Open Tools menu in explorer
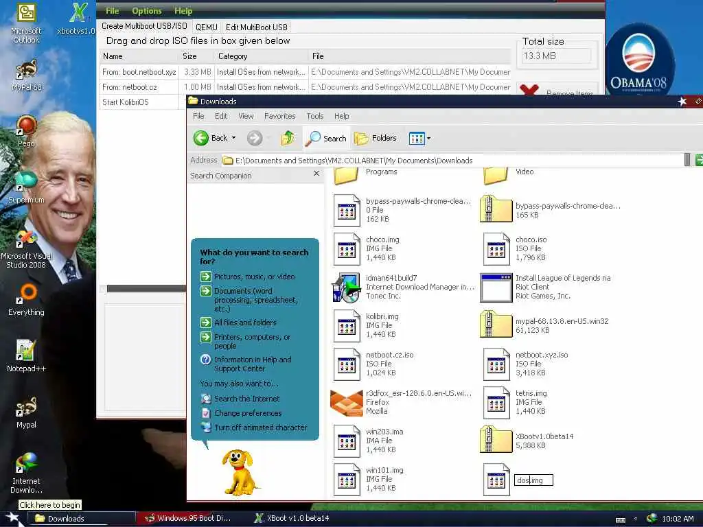The height and width of the screenshot is (527, 703). (x=314, y=116)
